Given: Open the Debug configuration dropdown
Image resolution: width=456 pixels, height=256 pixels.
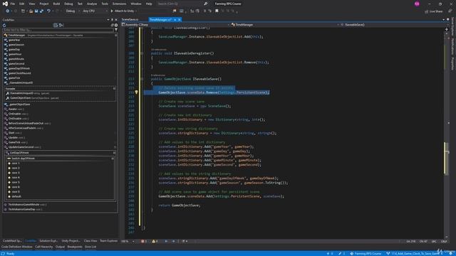Looking at the screenshot, I should [x=72, y=11].
